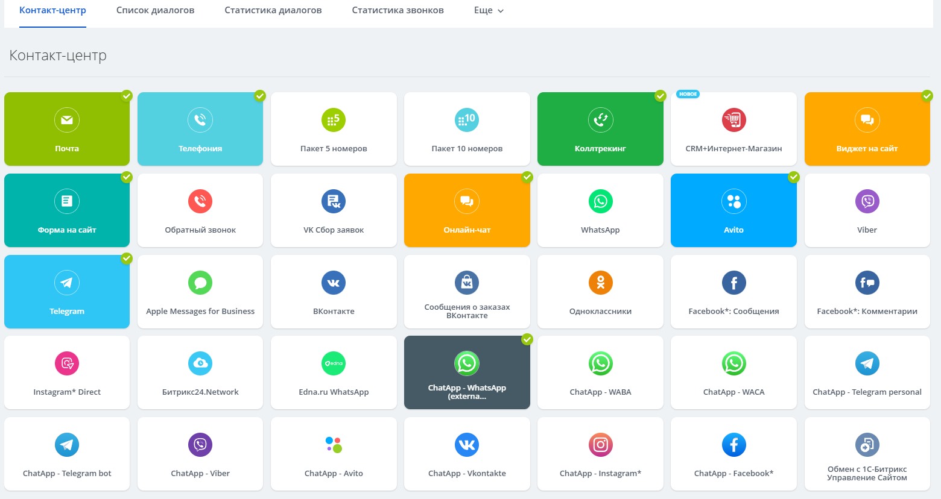Click the Instagram* Direct icon
941x499 pixels.
coord(67,363)
